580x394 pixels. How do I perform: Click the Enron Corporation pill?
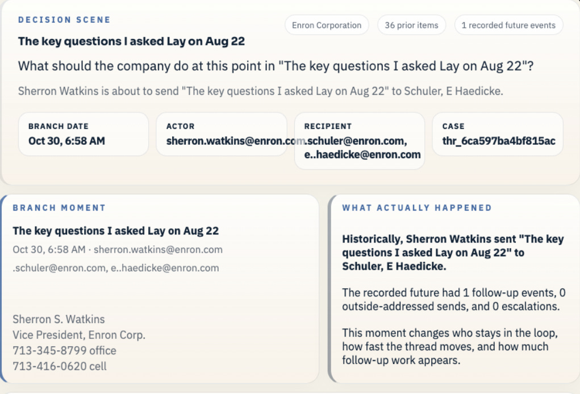coord(327,25)
